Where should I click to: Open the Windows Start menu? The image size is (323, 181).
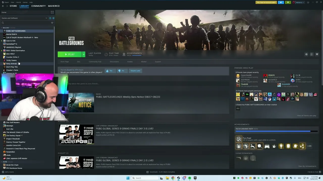128,178
